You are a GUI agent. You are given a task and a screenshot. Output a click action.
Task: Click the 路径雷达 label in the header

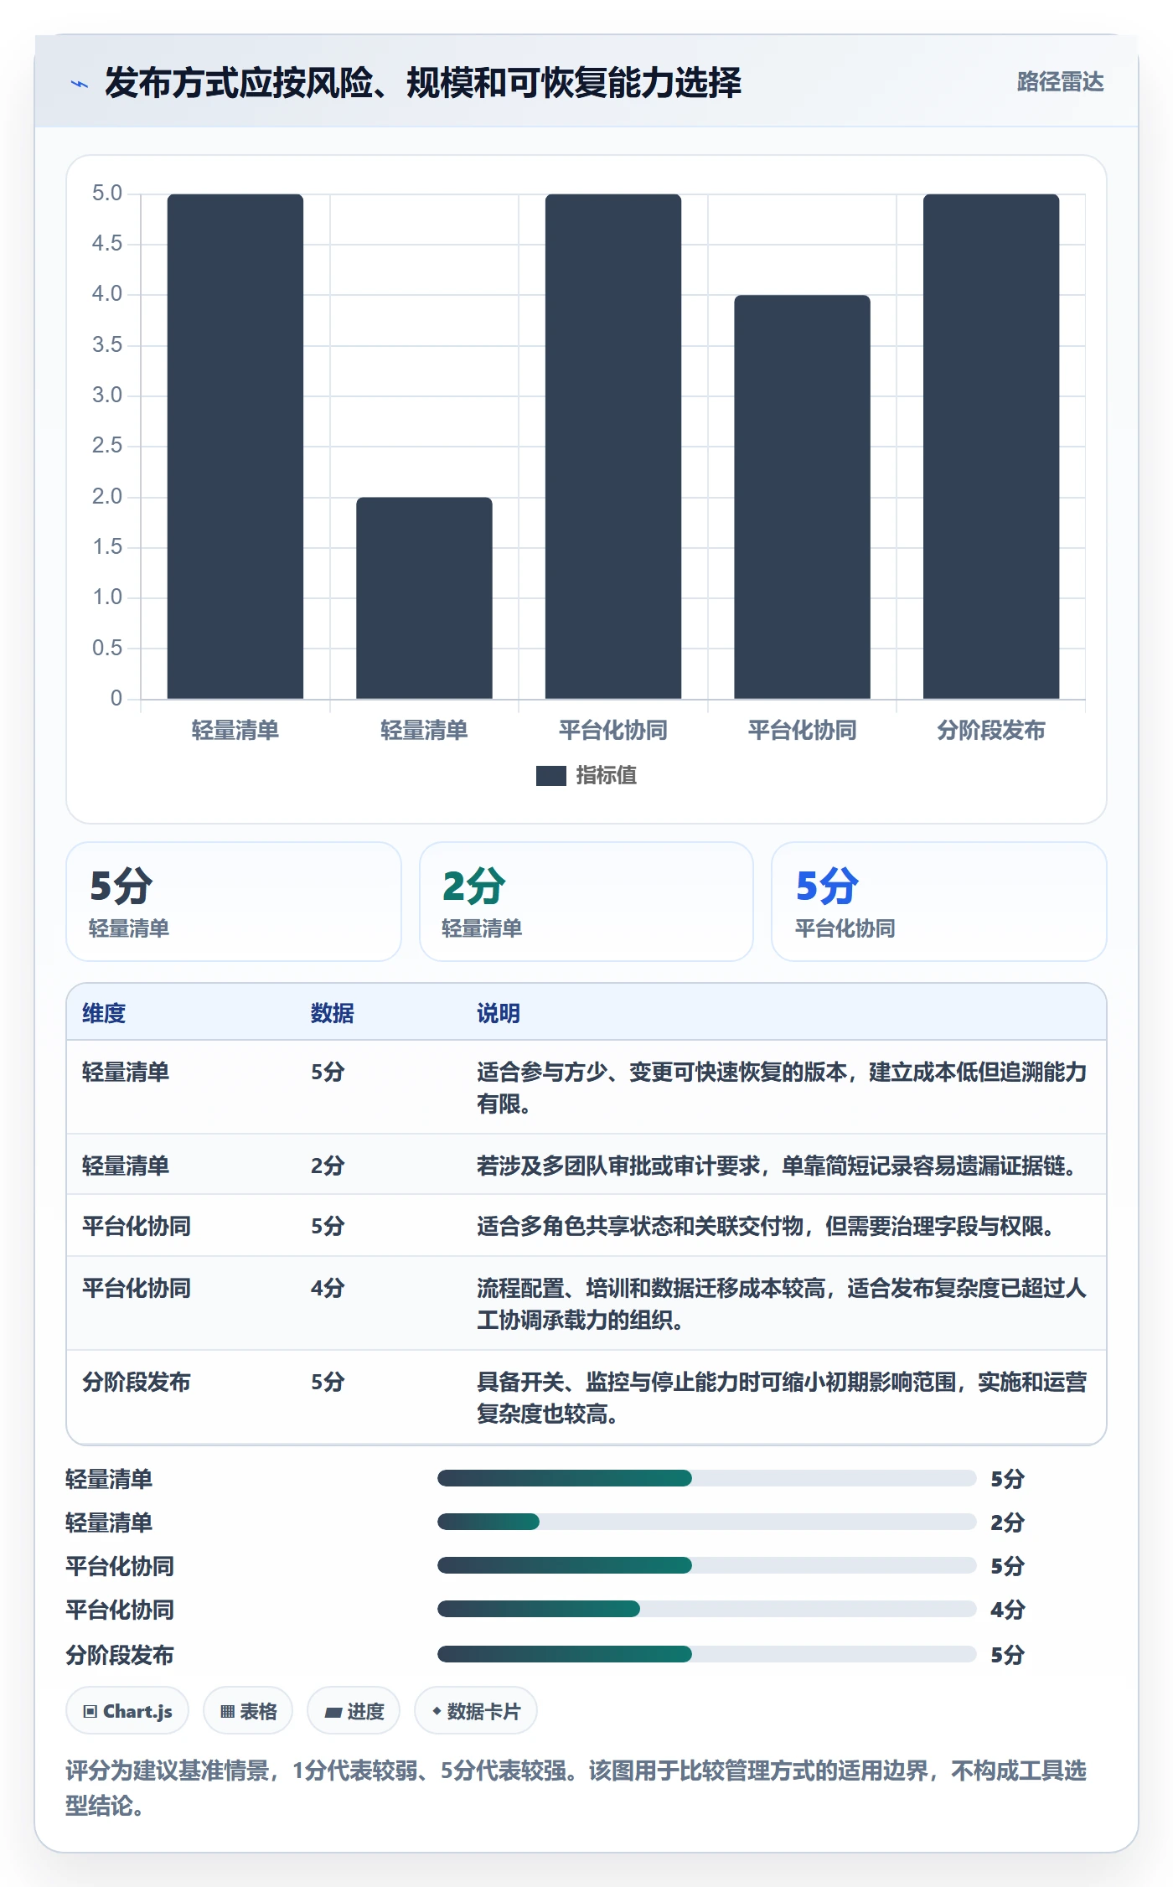1060,82
